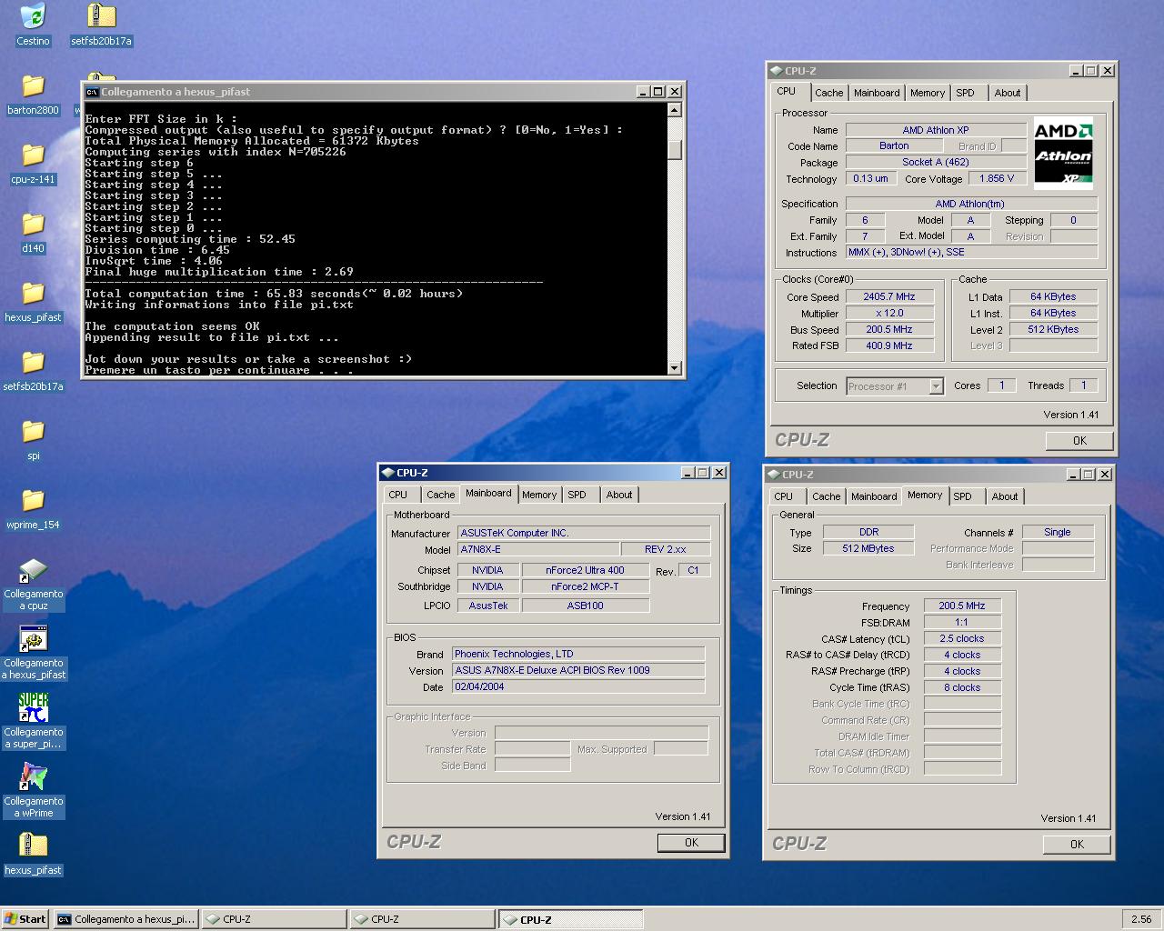This screenshot has width=1164, height=931.
Task: Select the hexus_pifast folder icon
Action: (33, 294)
